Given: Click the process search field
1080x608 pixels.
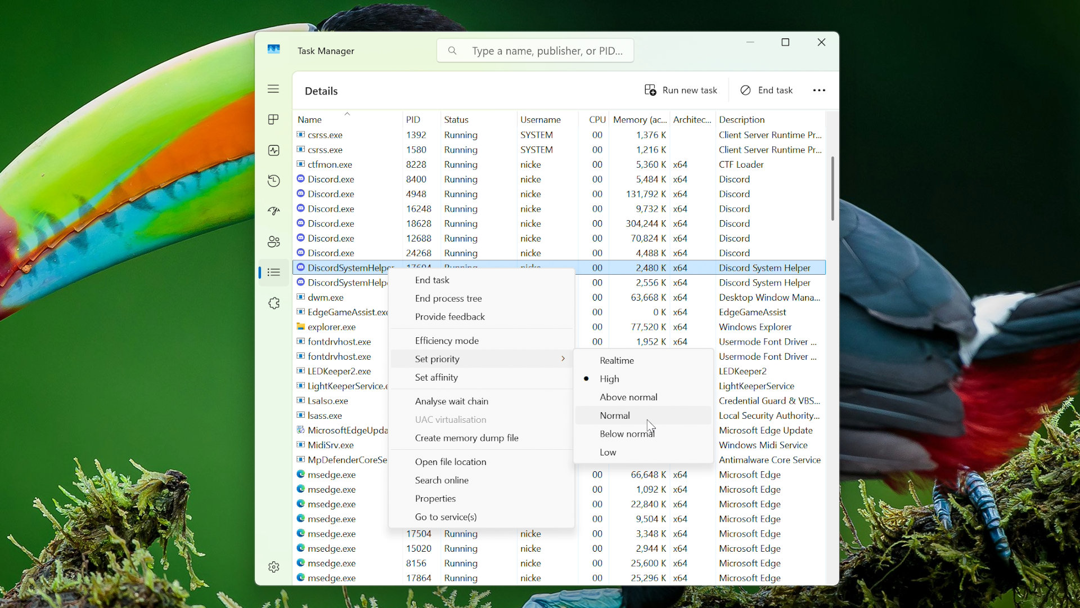Looking at the screenshot, I should coord(534,50).
